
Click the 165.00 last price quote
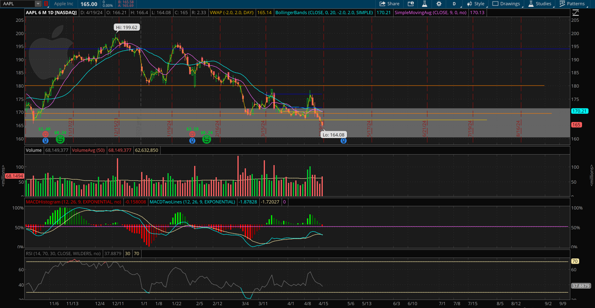tap(88, 3)
